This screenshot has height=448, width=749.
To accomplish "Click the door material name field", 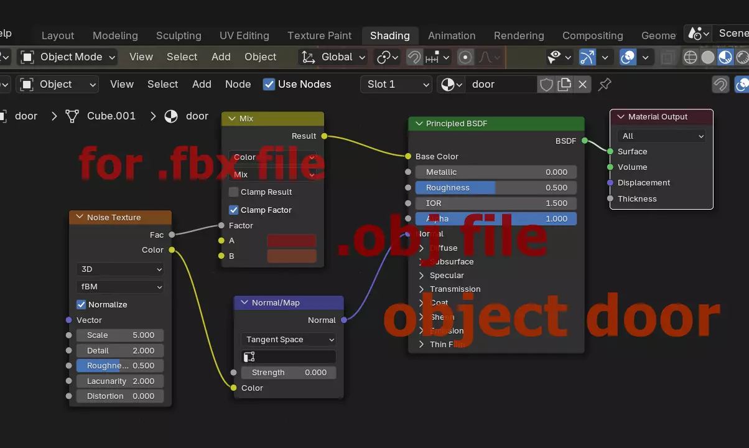I will point(501,85).
